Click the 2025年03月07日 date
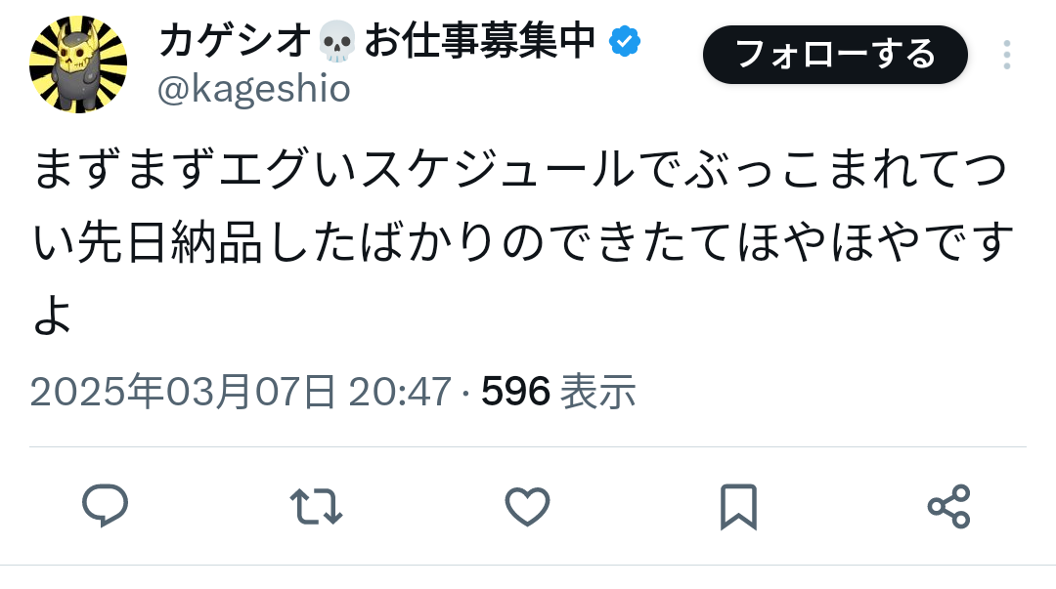Screen dimensions: 1056x589 coord(182,392)
